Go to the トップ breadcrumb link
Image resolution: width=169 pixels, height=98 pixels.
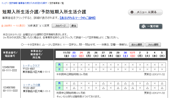(4, 3)
